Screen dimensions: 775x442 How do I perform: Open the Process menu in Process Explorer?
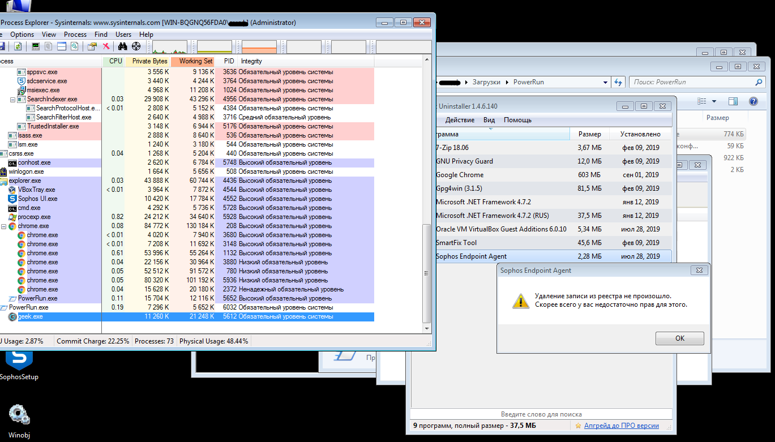75,35
